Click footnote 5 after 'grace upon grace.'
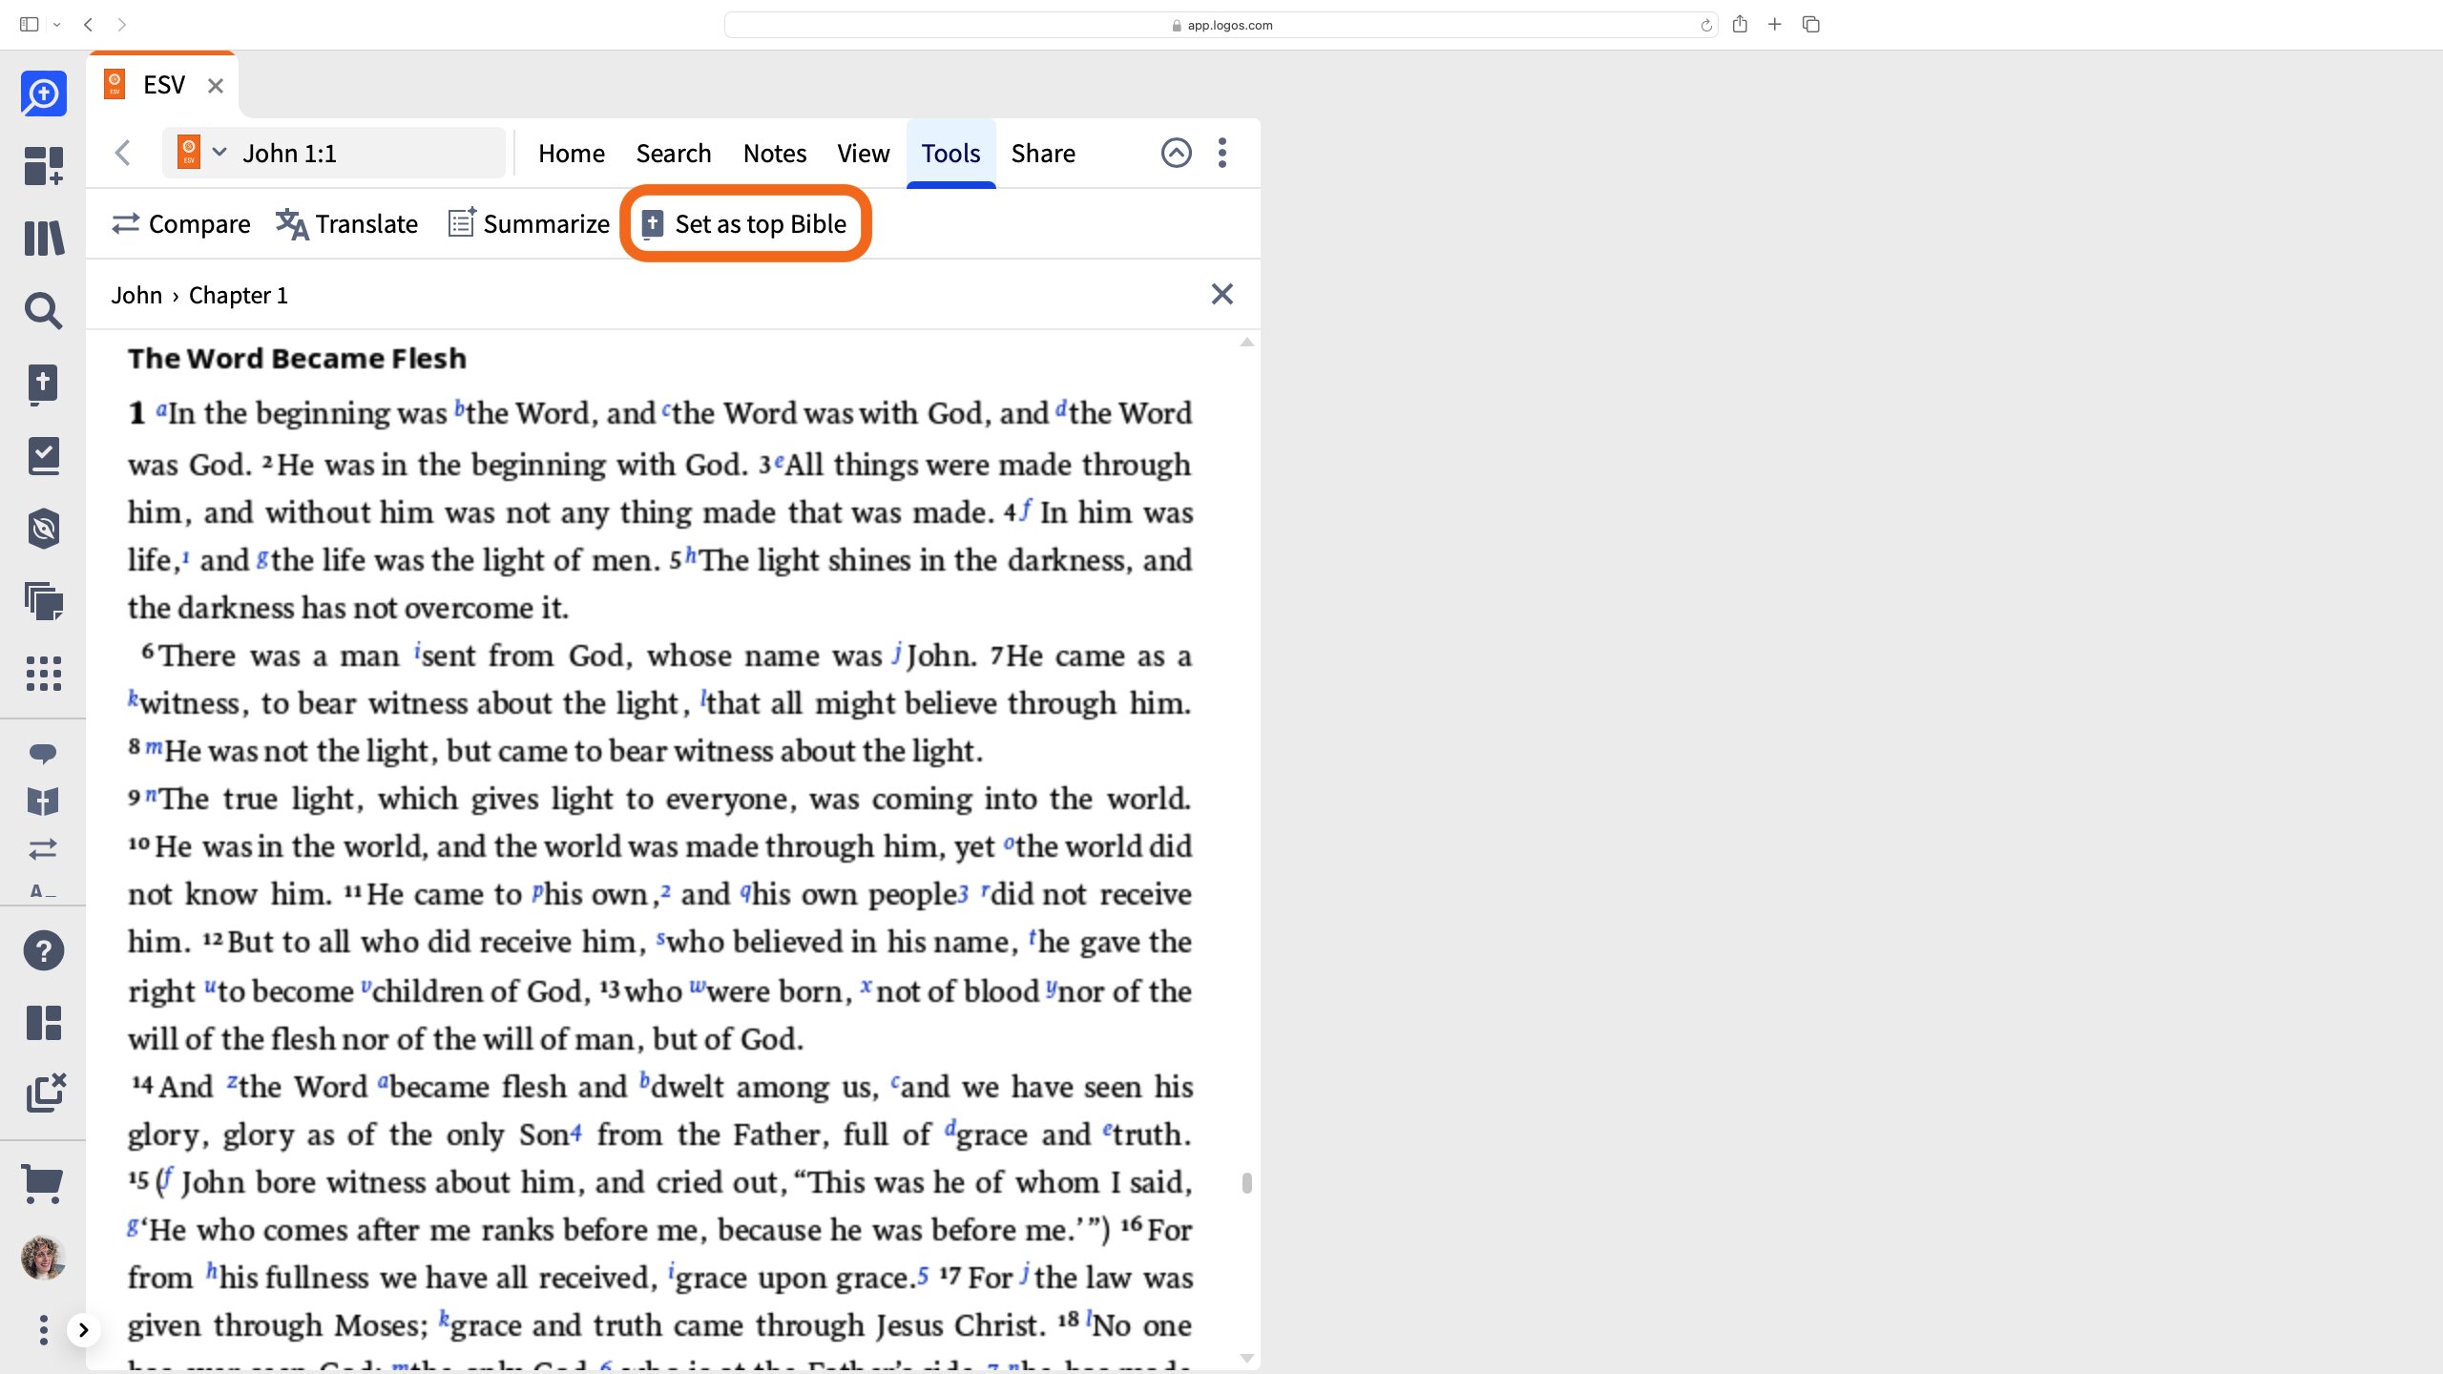Image resolution: width=2443 pixels, height=1374 pixels. point(923,1277)
